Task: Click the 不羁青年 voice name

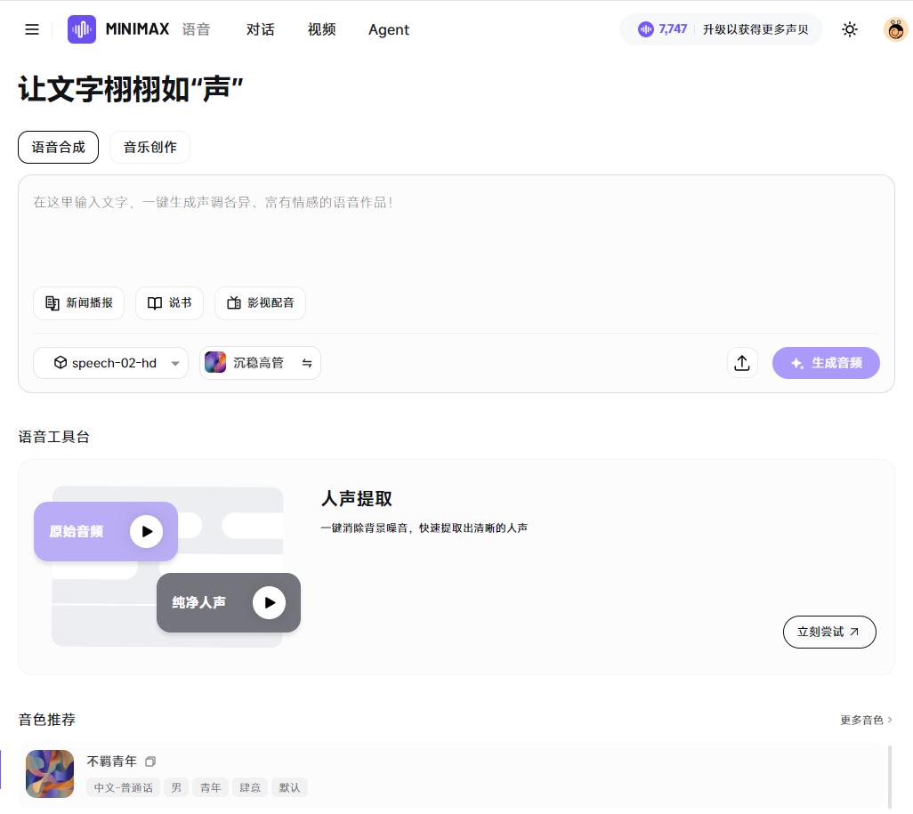Action: [x=112, y=762]
